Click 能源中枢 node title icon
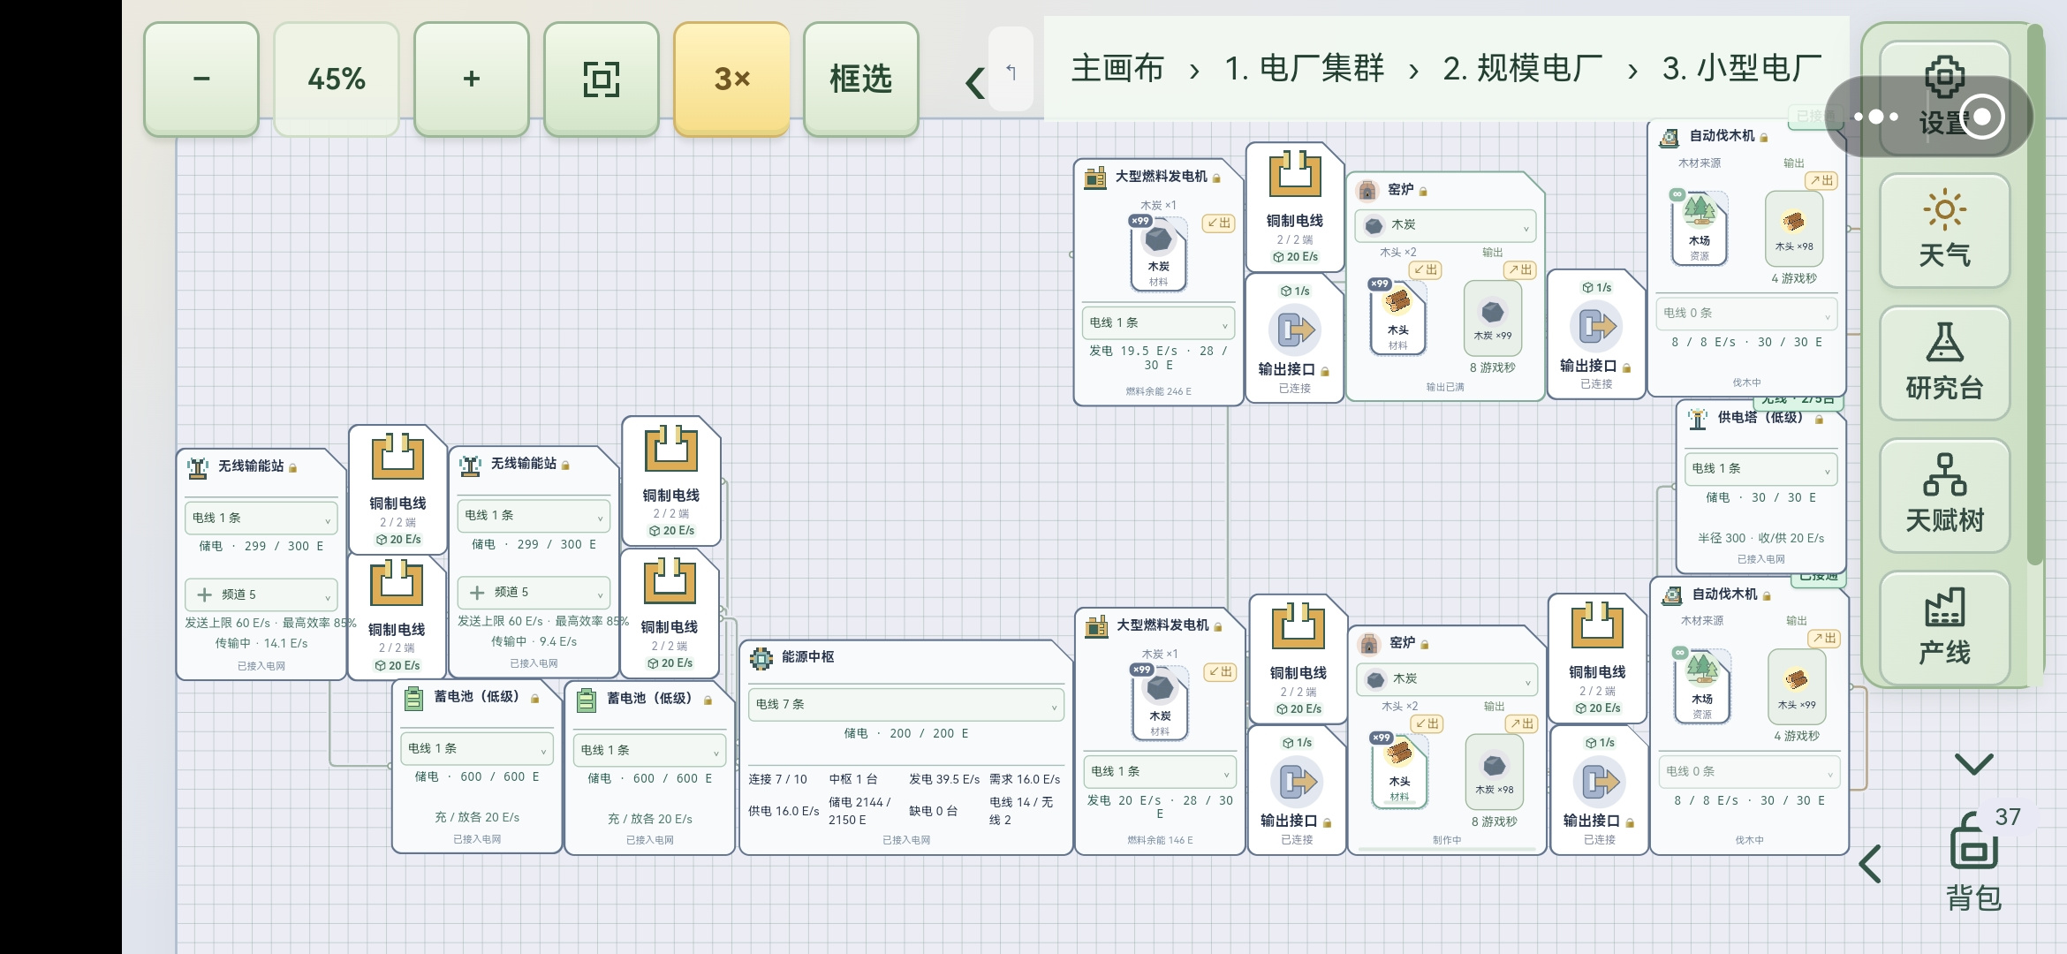The width and height of the screenshot is (2067, 954). tap(761, 657)
